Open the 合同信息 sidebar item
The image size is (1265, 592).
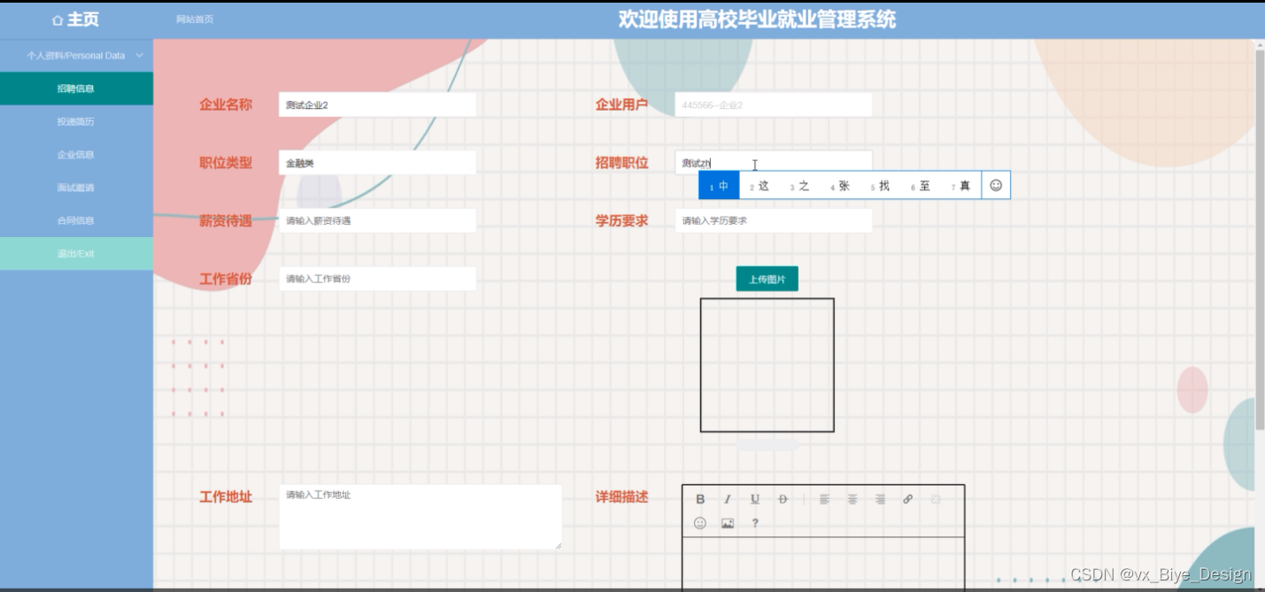click(76, 220)
